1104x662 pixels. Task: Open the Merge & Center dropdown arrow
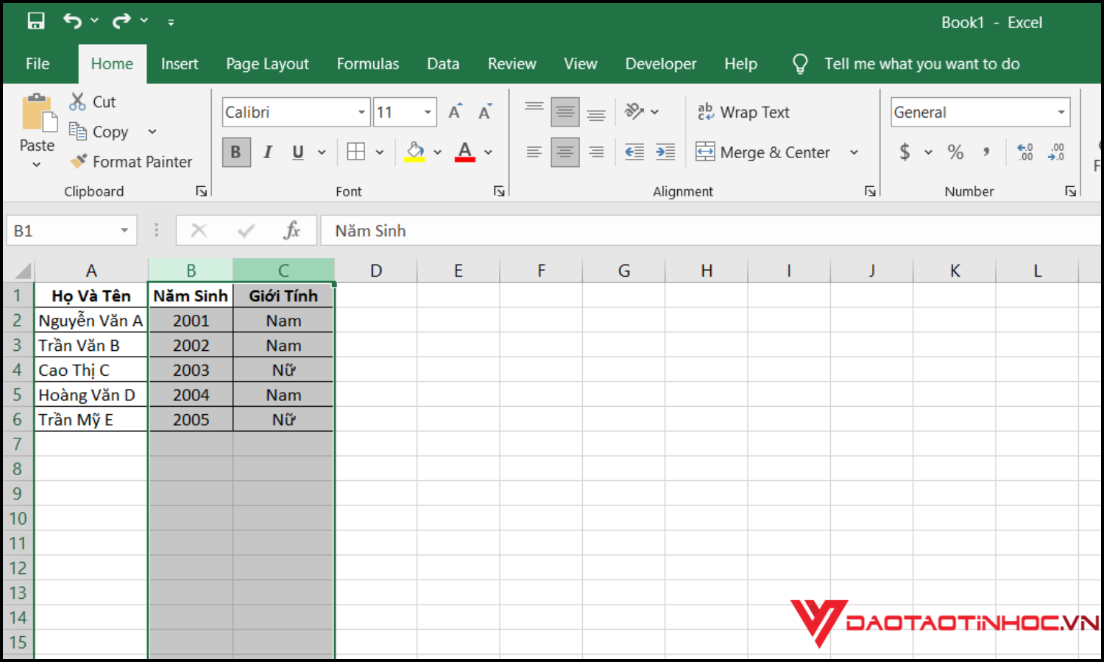[854, 152]
